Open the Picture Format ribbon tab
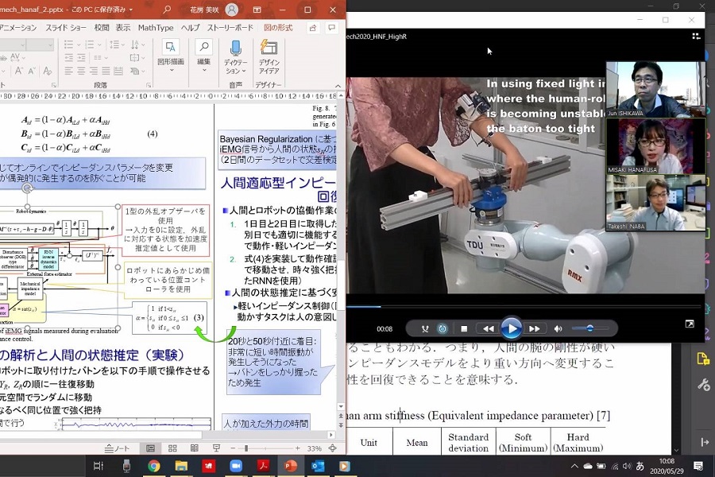 click(x=278, y=28)
